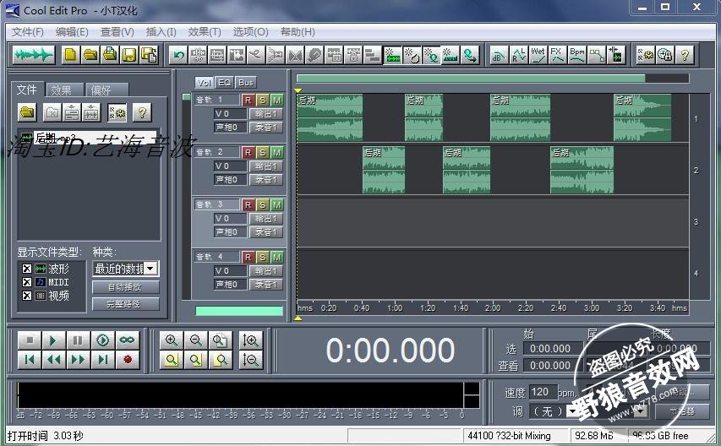Toggle the 波形 file type checkbox

click(27, 269)
